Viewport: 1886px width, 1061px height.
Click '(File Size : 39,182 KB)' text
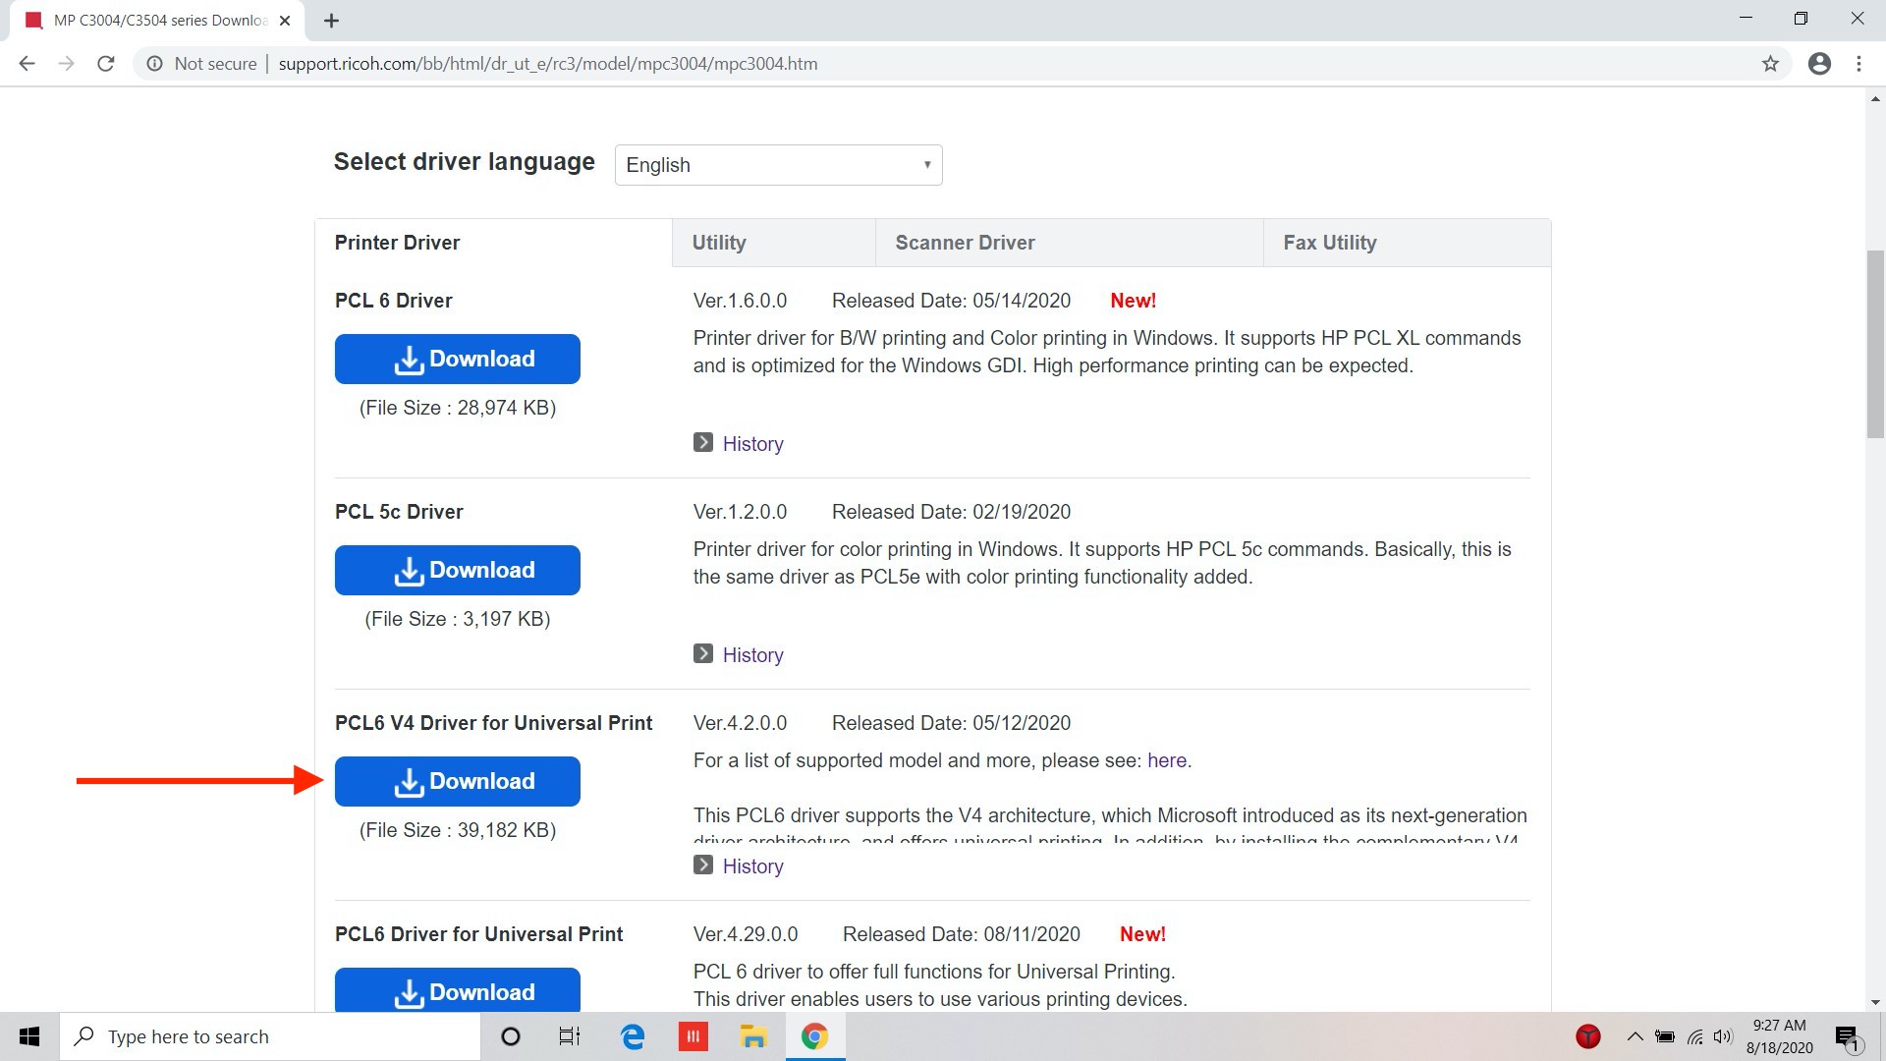click(x=458, y=830)
